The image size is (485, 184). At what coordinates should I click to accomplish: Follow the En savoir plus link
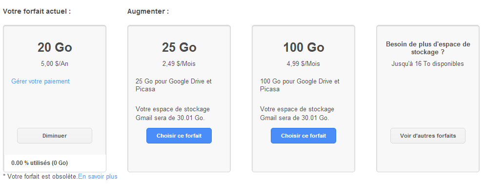coord(98,177)
